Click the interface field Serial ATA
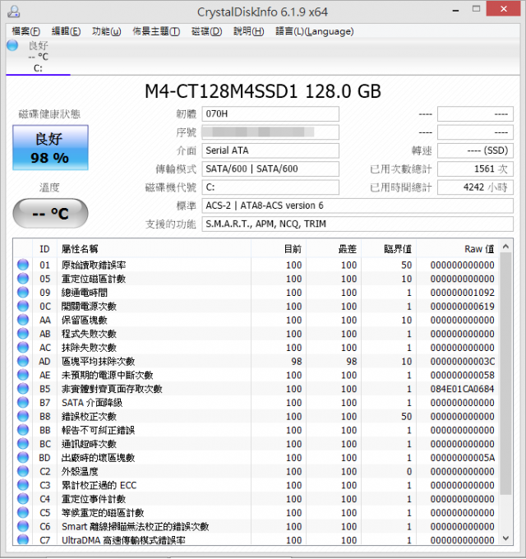The height and width of the screenshot is (559, 526). click(x=270, y=150)
